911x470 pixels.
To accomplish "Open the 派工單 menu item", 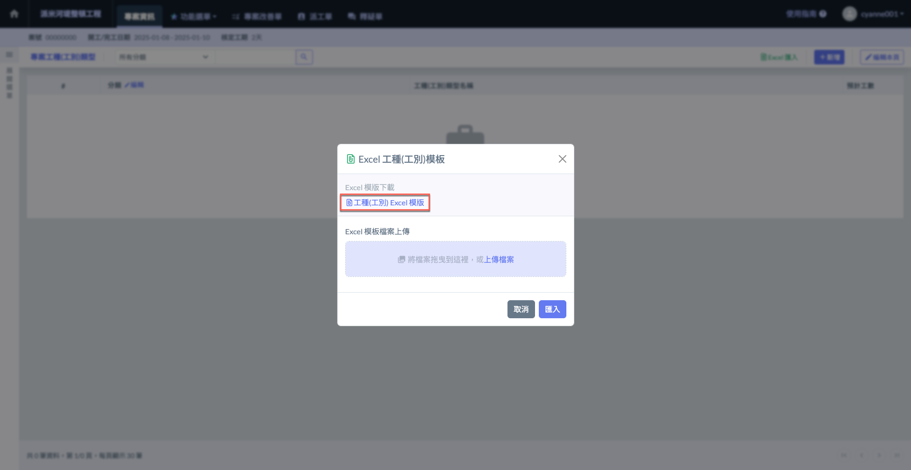I will click(315, 17).
